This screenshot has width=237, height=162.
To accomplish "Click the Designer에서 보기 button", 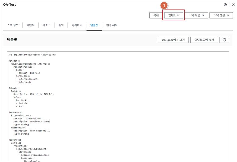I will tap(173, 40).
